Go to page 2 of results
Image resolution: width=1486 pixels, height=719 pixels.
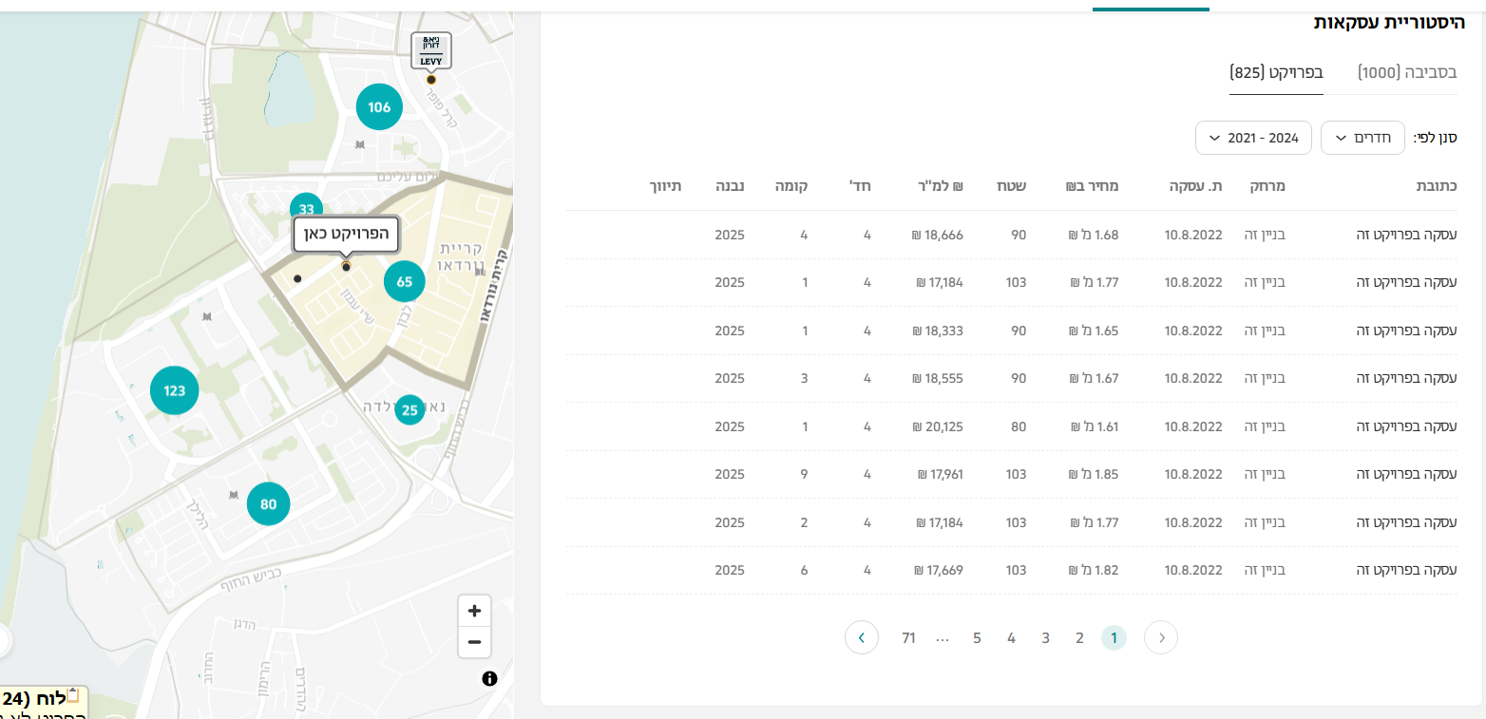[x=1079, y=637]
